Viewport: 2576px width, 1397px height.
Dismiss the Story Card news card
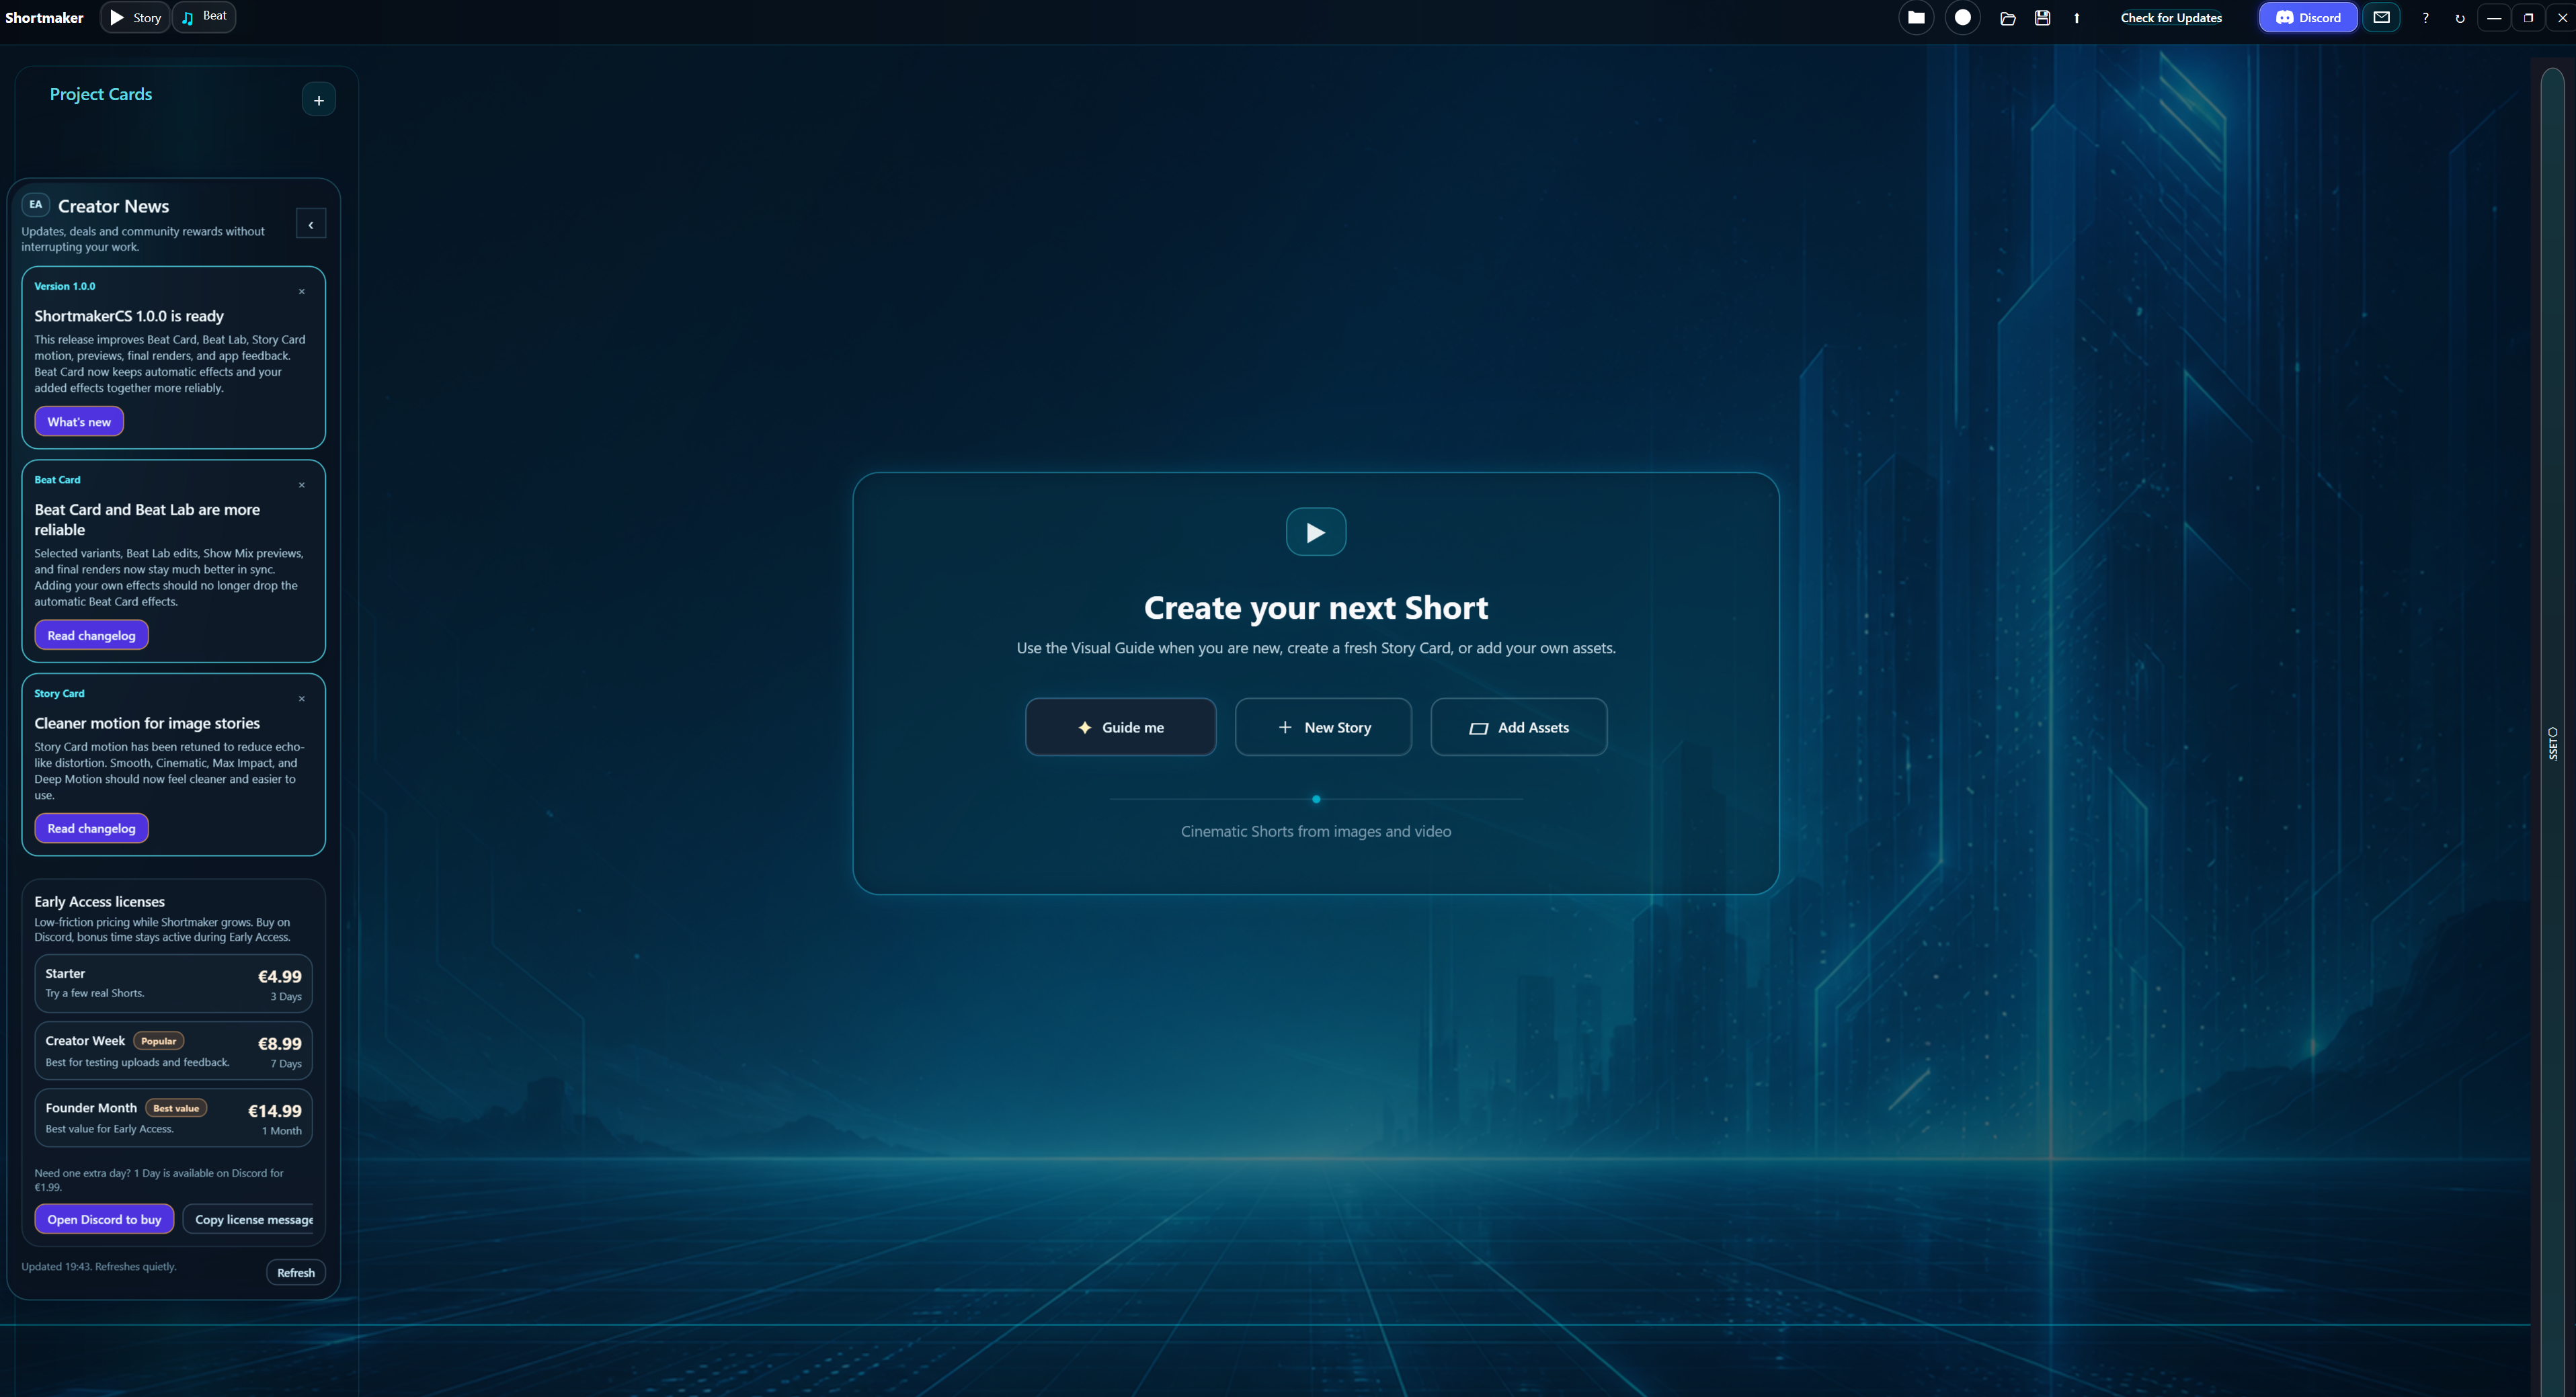(x=301, y=700)
